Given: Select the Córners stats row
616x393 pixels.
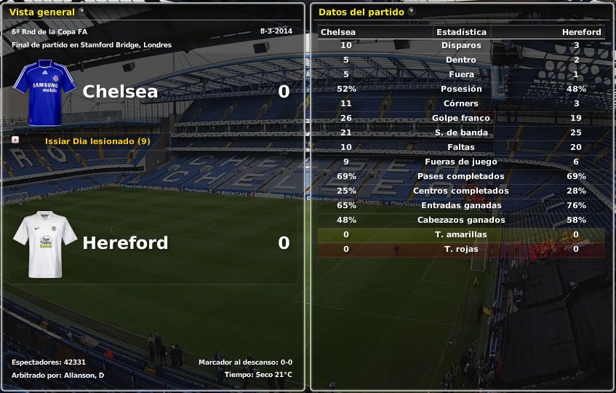Looking at the screenshot, I should 461,103.
